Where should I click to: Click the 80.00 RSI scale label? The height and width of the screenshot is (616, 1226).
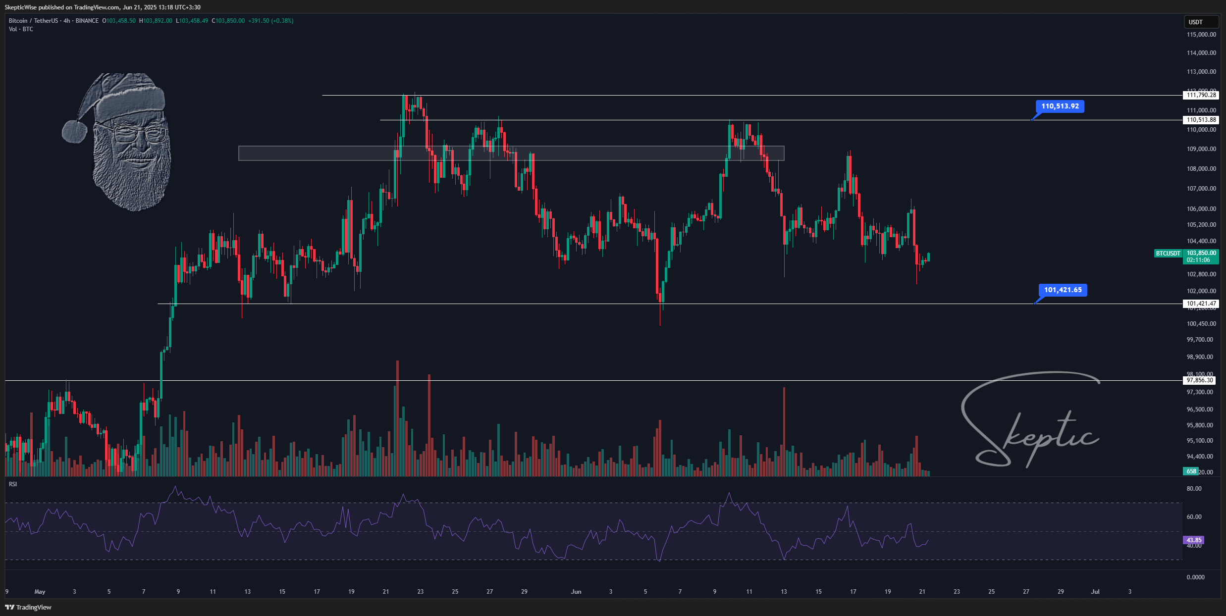point(1194,489)
